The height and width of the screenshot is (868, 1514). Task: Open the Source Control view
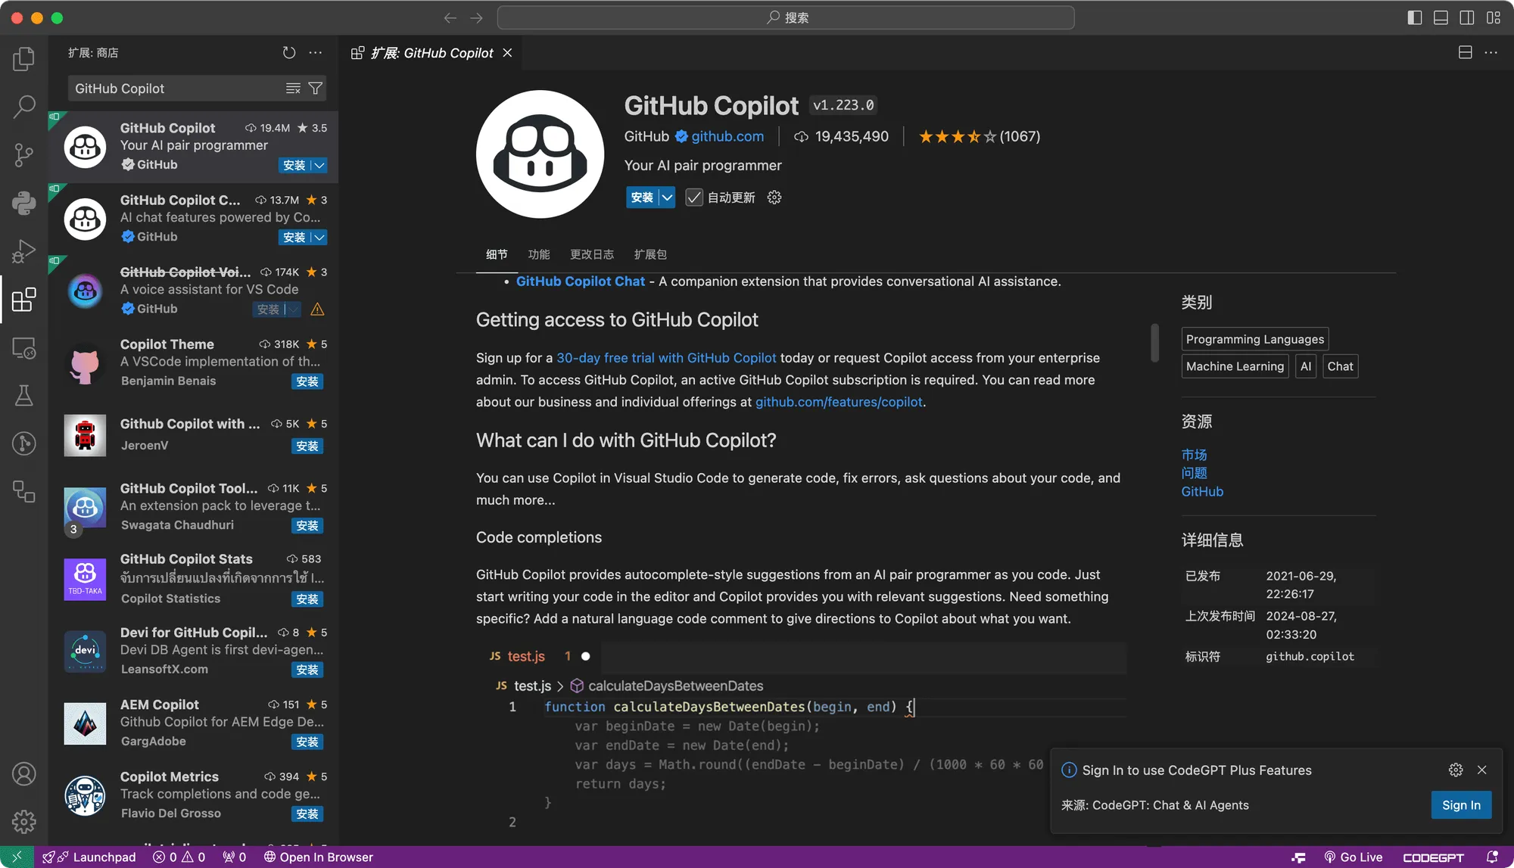pyautogui.click(x=23, y=155)
